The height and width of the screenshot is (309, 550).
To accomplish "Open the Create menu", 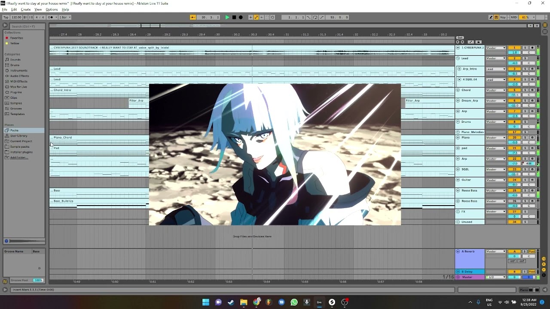I will tap(26, 9).
